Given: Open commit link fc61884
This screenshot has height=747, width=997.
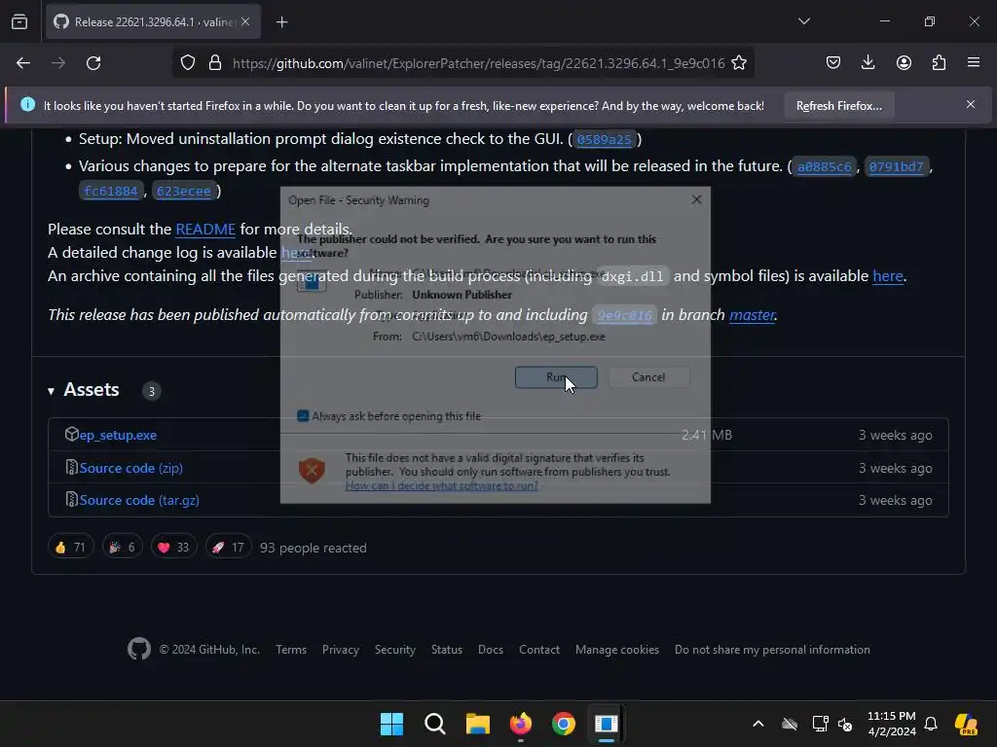Looking at the screenshot, I should tap(111, 192).
